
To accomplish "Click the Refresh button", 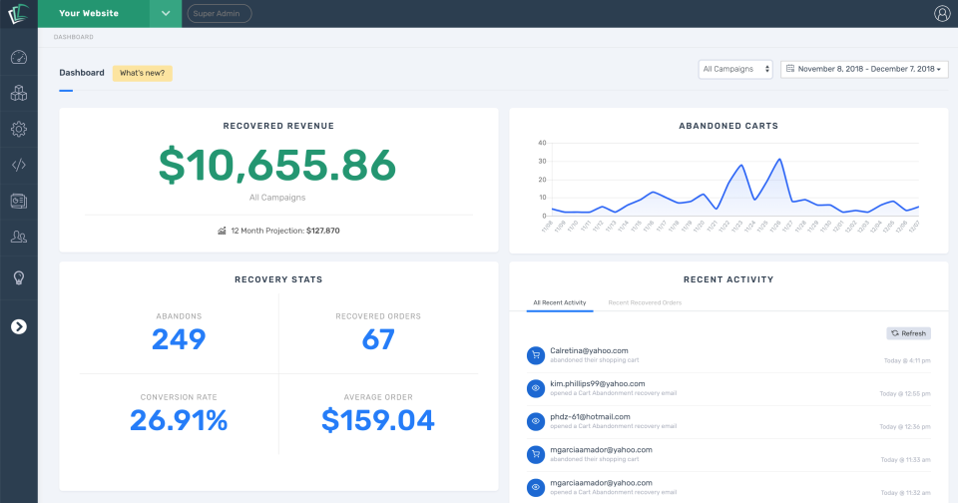I will tap(908, 333).
